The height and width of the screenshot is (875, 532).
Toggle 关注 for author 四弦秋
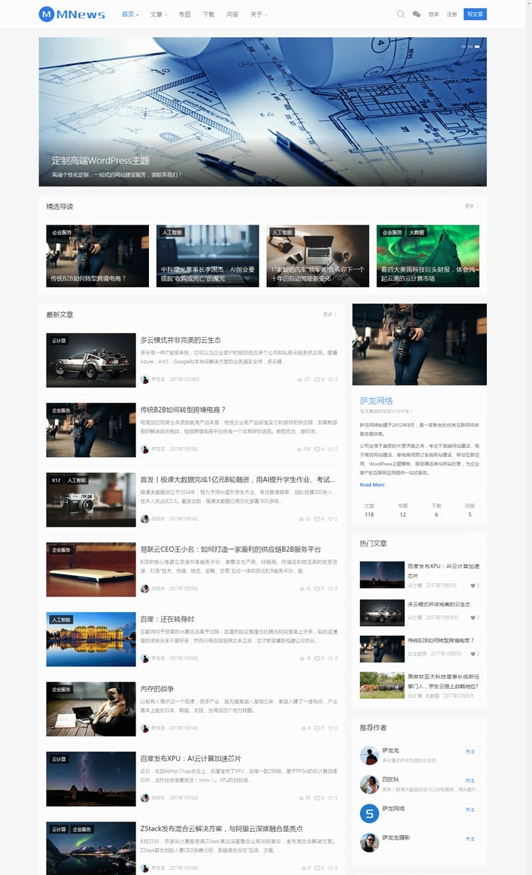point(470,781)
